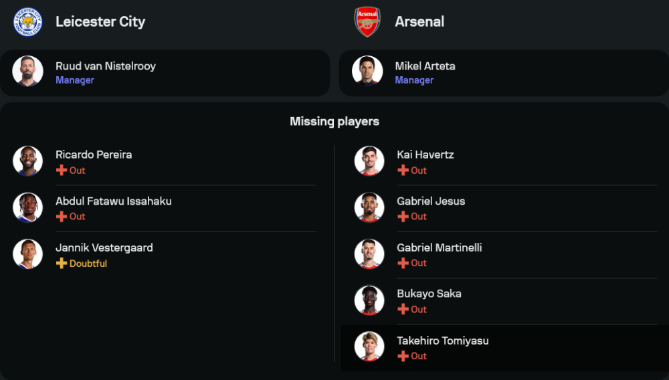Click the Leicester City club crest
The height and width of the screenshot is (380, 669).
point(27,21)
